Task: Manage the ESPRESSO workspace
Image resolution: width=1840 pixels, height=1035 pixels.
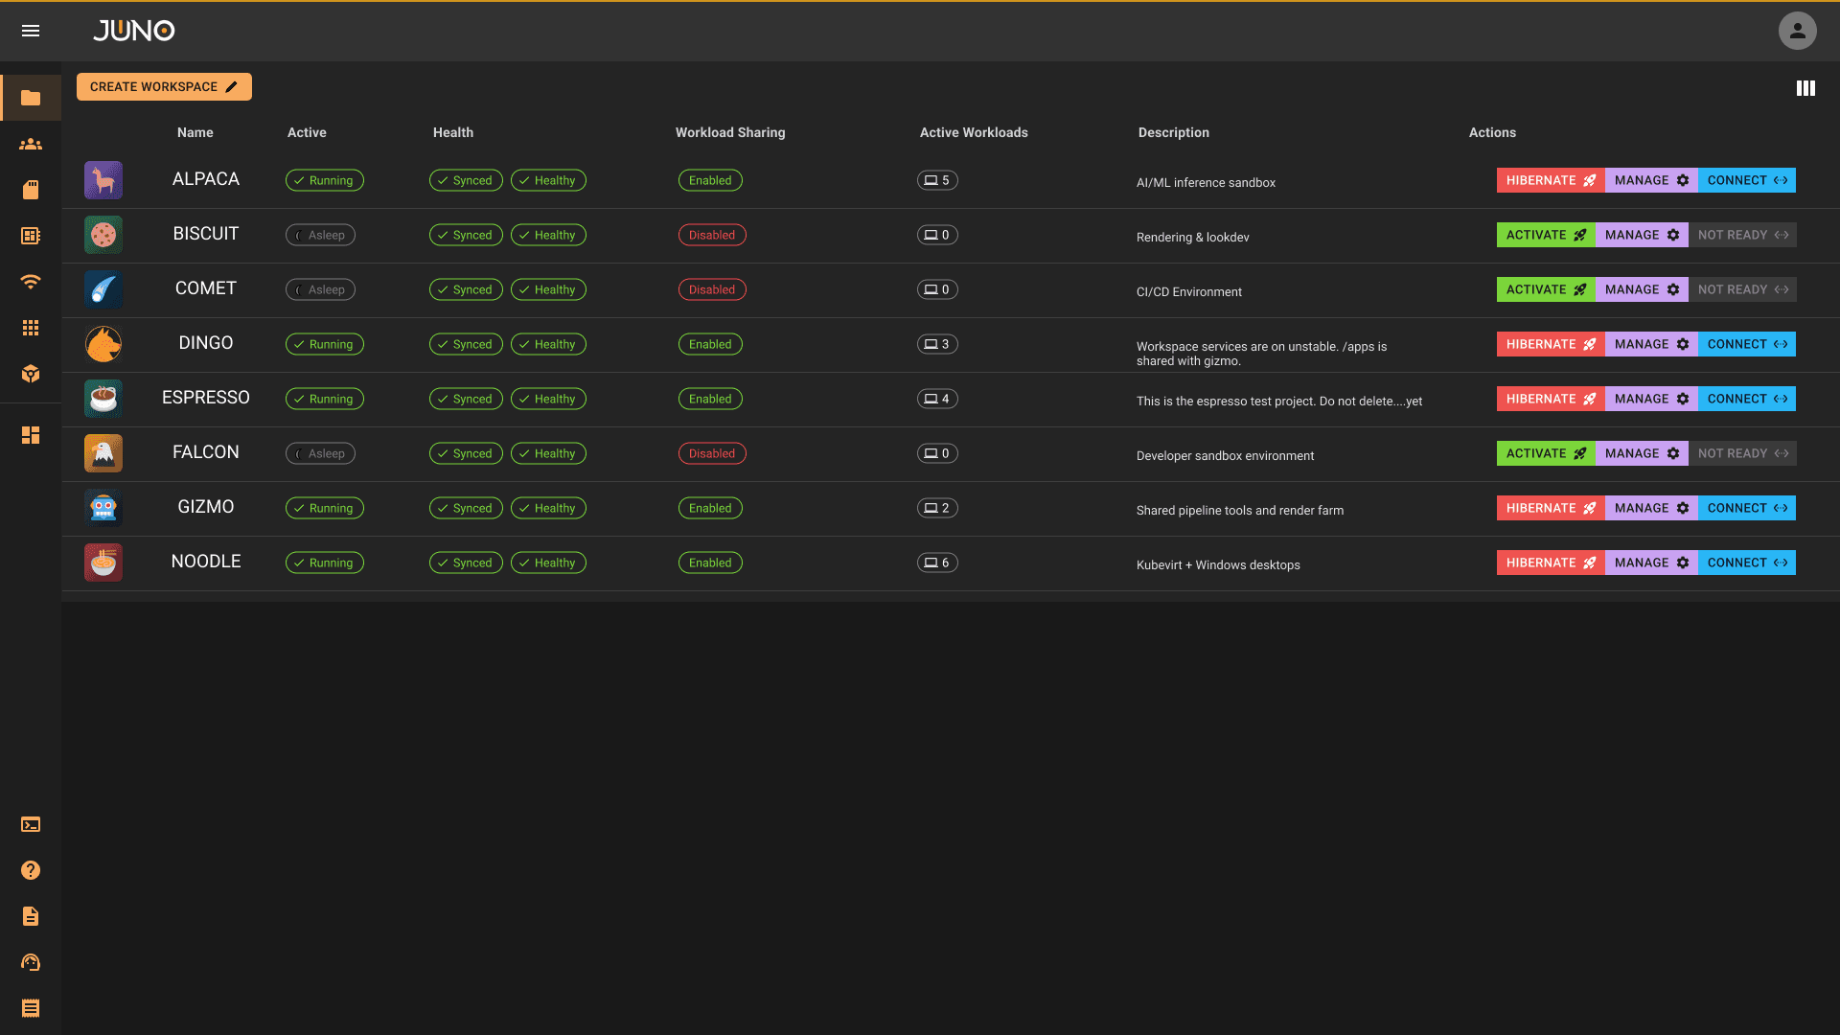Action: [1651, 399]
